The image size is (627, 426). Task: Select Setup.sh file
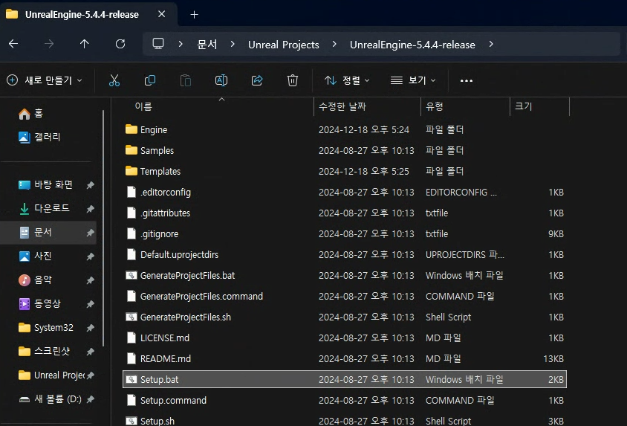click(x=344, y=420)
